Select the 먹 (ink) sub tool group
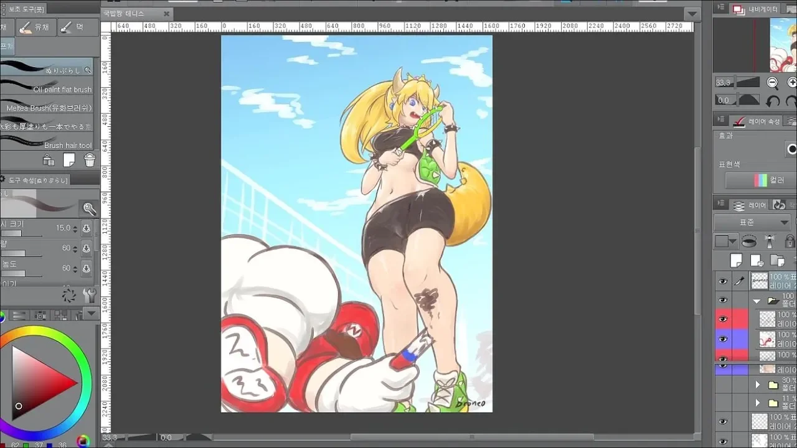The image size is (797, 448). click(x=78, y=27)
